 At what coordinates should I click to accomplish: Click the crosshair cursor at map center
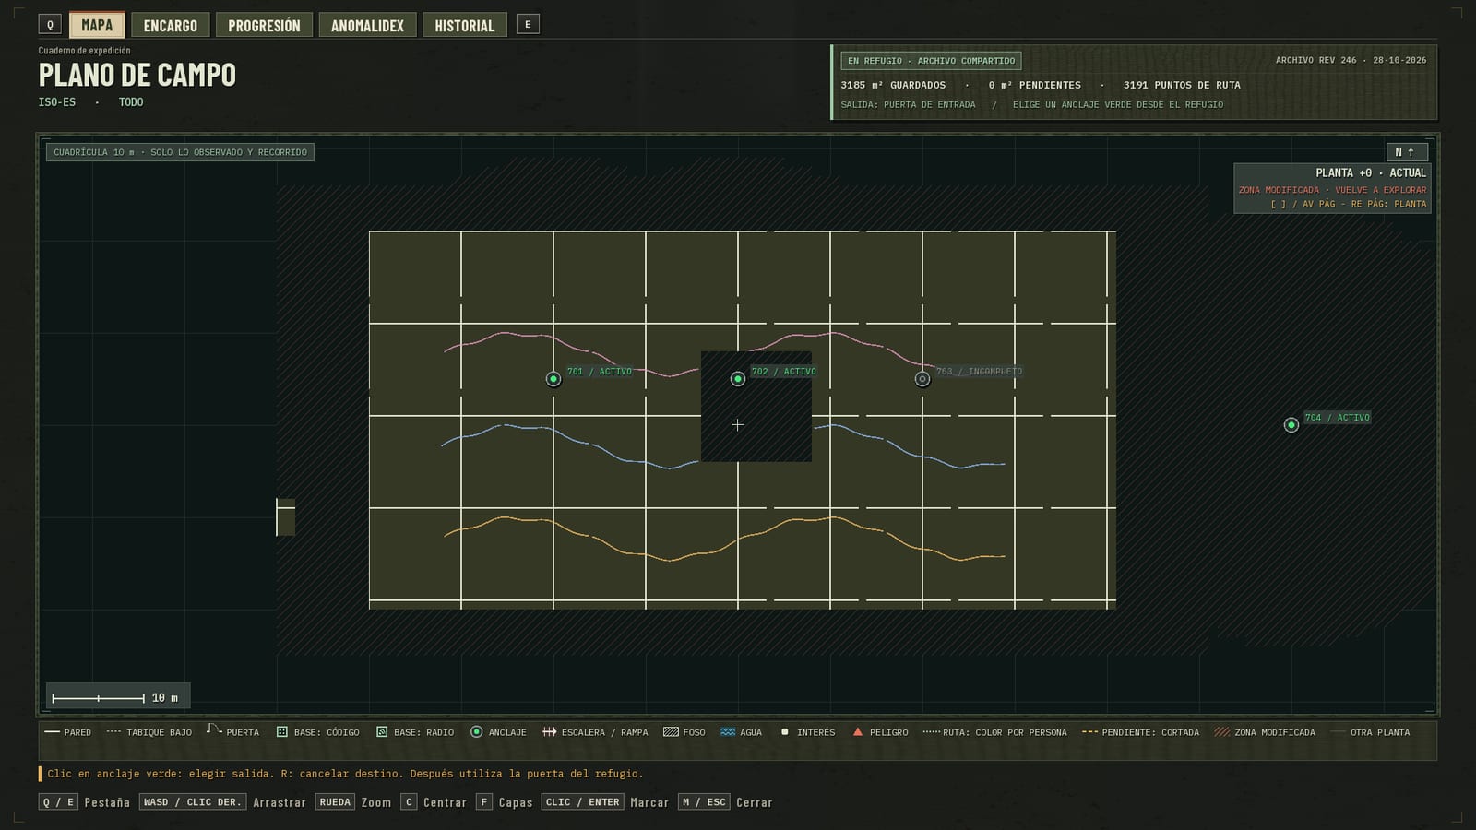(738, 425)
